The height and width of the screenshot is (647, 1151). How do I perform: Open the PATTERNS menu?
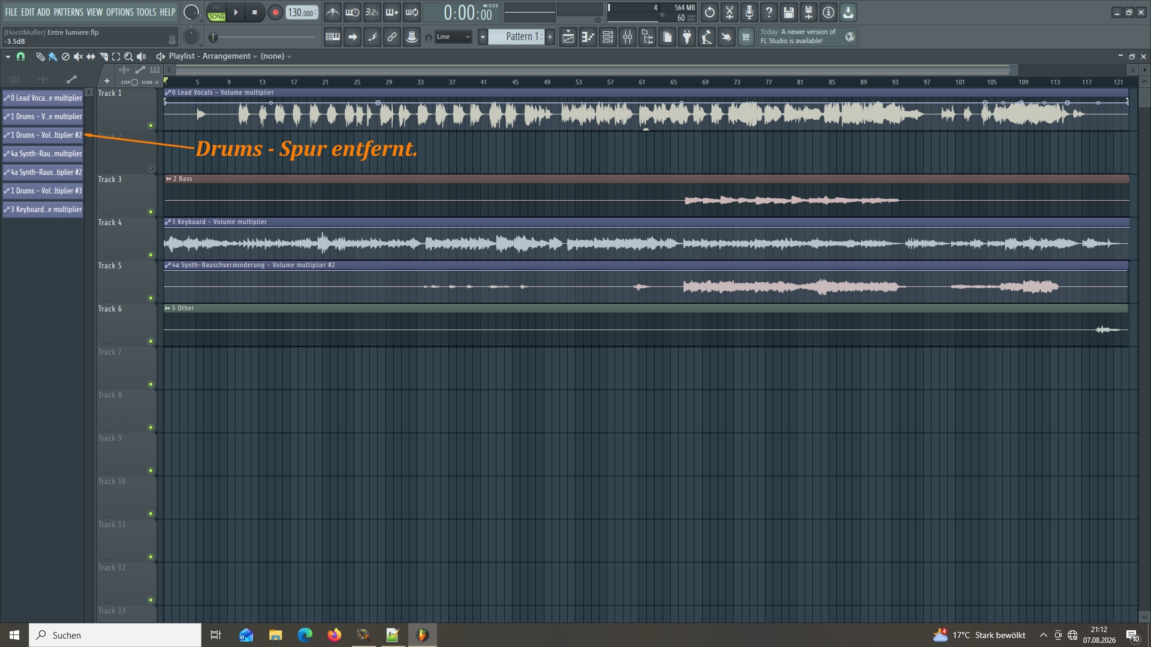click(x=68, y=12)
